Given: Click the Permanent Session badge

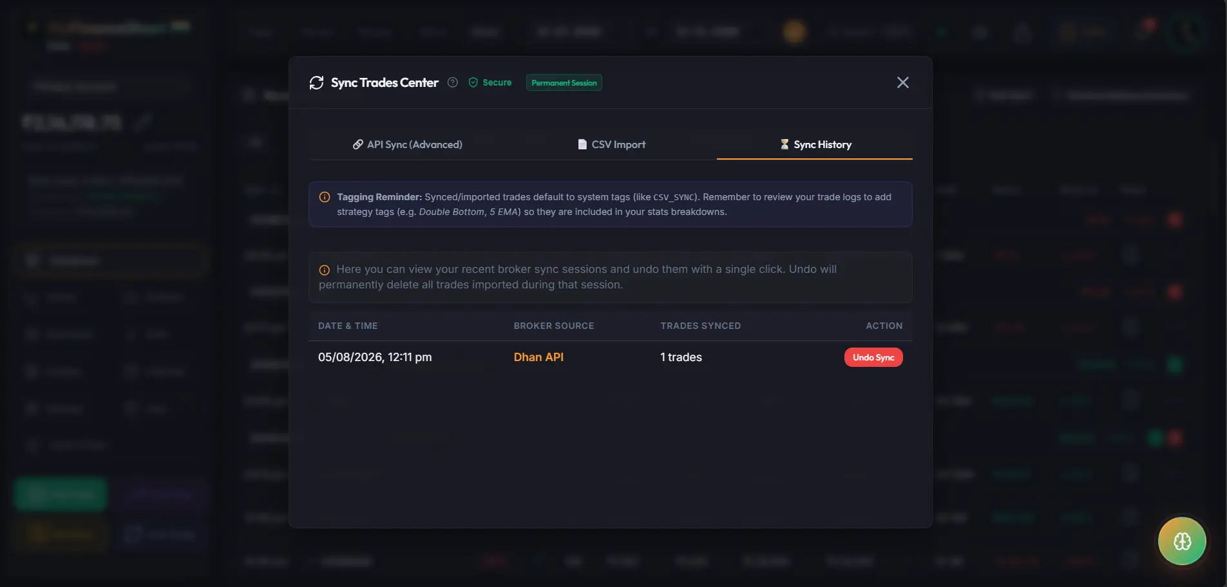Looking at the screenshot, I should pyautogui.click(x=564, y=82).
